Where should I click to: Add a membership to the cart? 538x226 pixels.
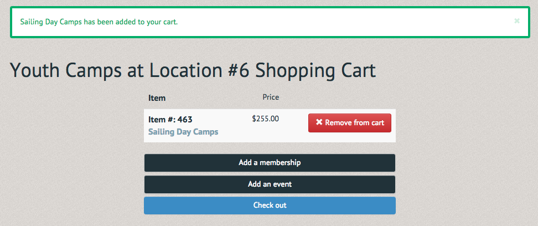pos(270,162)
